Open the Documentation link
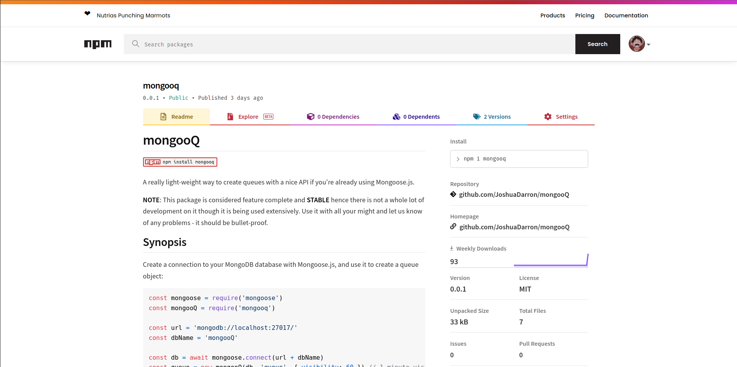737x367 pixels. [626, 15]
